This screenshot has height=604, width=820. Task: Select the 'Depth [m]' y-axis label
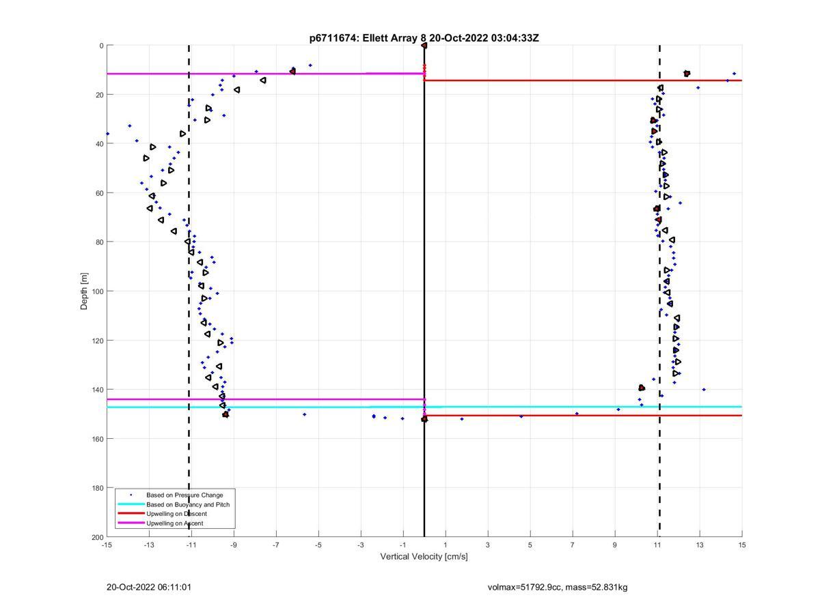coord(85,291)
